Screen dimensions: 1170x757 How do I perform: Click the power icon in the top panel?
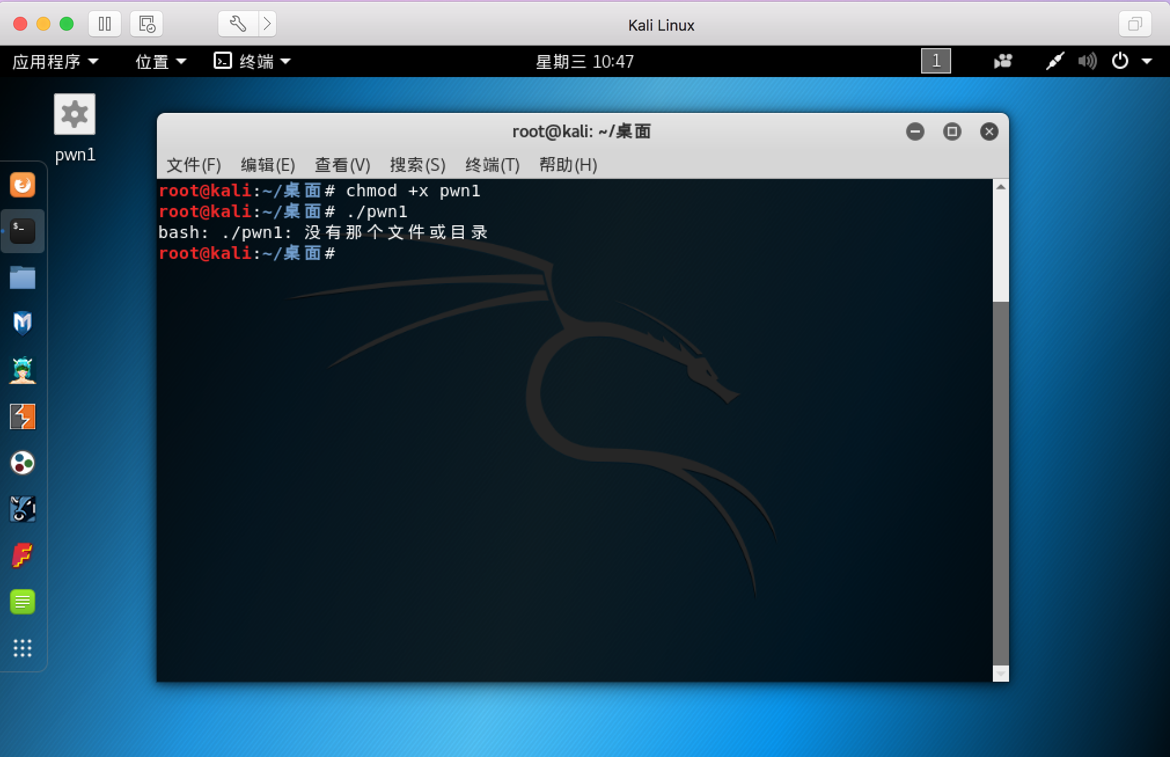[x=1120, y=61]
